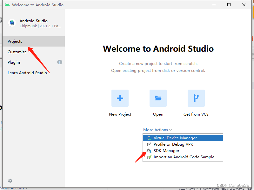Viewport: 254px width, 190px height.
Task: Click the Android Studio logo icon
Action: tap(12, 23)
